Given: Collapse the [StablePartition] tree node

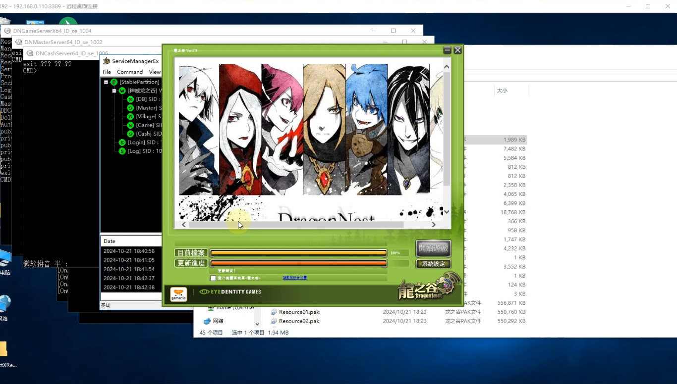Looking at the screenshot, I should (106, 82).
